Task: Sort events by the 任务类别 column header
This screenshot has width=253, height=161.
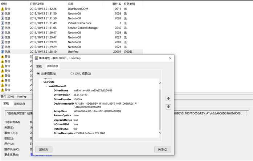Action: coord(130,4)
